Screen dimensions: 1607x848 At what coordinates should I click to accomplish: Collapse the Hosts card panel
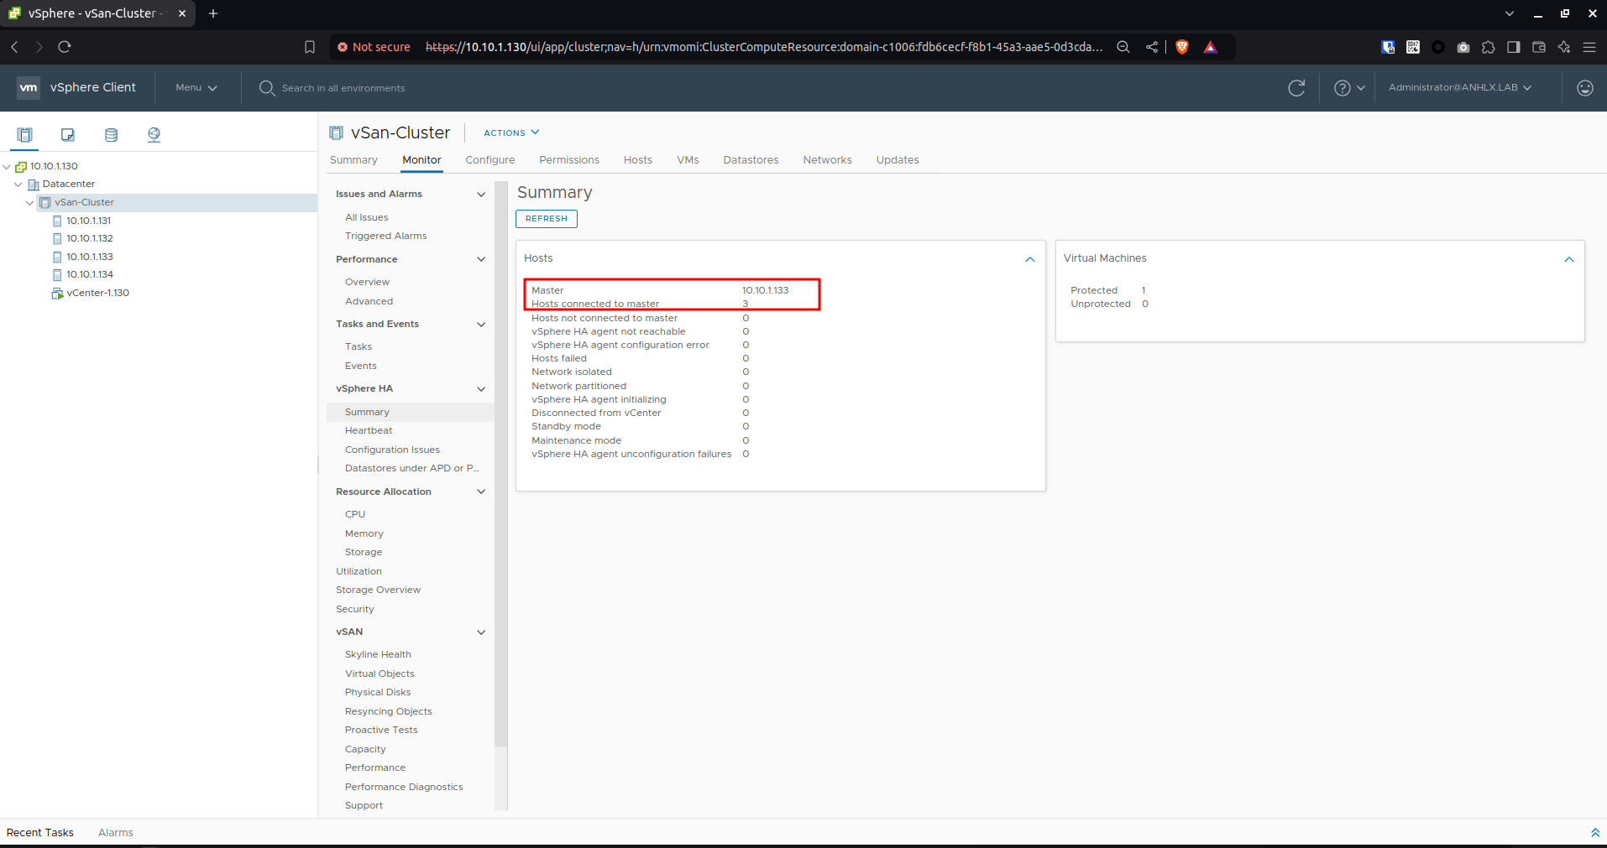[x=1030, y=259]
